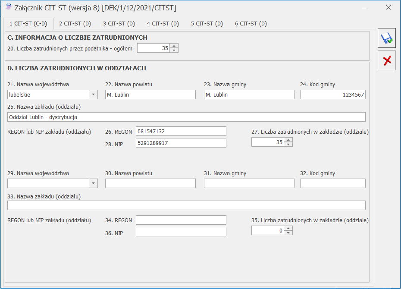This screenshot has width=401, height=289.
Task: Cancel changes with the red X icon
Action: click(387, 60)
